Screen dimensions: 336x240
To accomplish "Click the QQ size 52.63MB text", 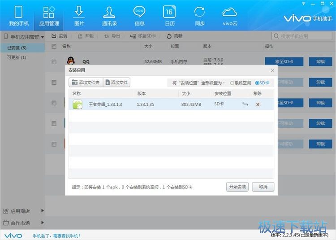I will [x=153, y=62].
